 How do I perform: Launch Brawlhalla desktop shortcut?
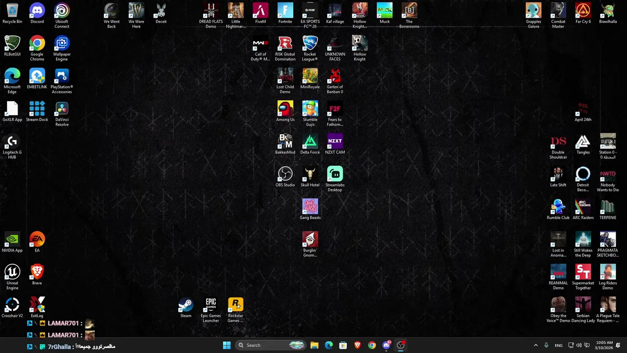coord(608,14)
